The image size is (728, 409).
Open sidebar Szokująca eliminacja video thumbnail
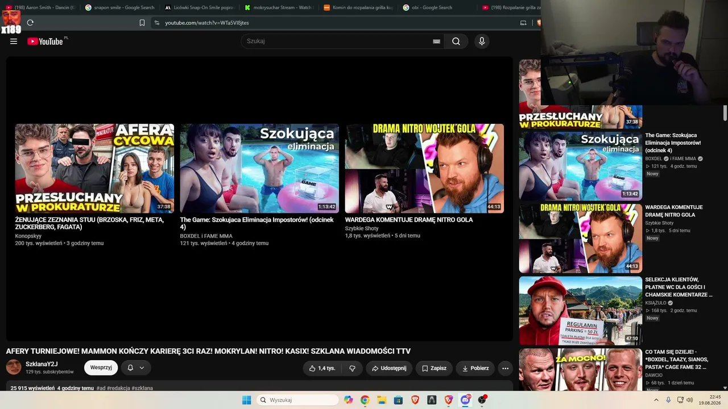[581, 166]
